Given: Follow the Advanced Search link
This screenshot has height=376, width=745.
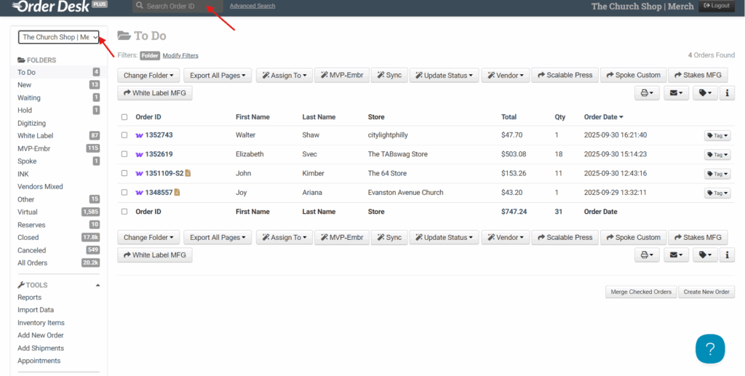Looking at the screenshot, I should pos(252,6).
